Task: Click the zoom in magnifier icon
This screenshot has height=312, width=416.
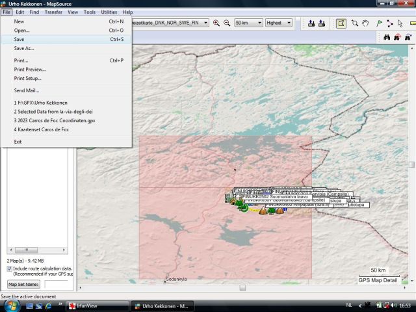Action: coord(216,23)
